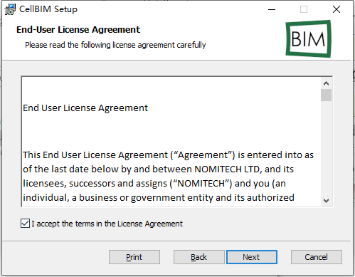Click the green BIM logo
The width and height of the screenshot is (355, 277).
coord(308,38)
